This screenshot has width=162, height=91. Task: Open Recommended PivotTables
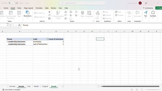pos(11,15)
